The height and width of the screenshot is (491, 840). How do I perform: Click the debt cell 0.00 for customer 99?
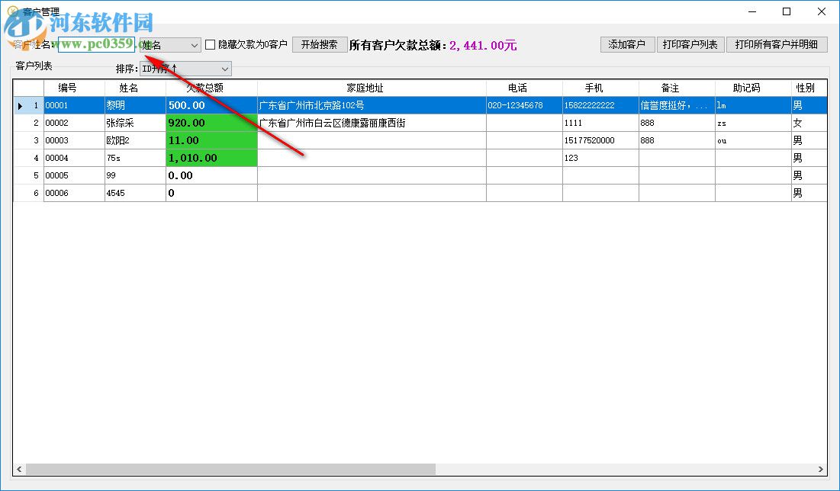point(211,175)
